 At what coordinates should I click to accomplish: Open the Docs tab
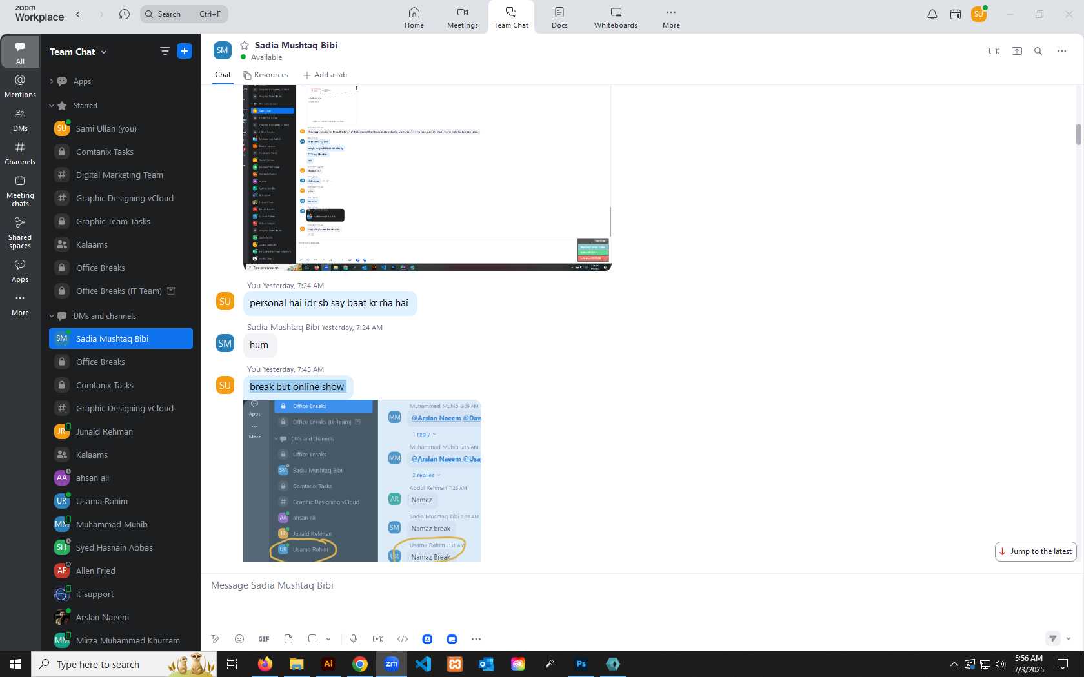click(x=559, y=17)
